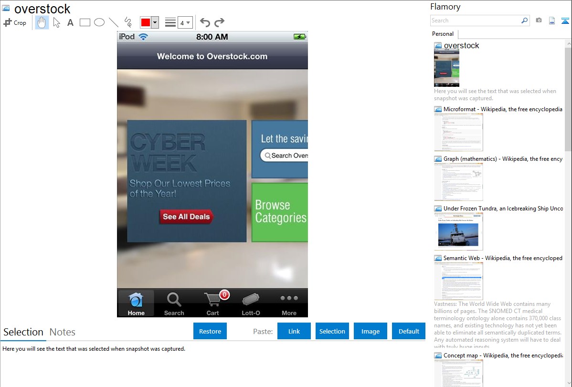Select the rectangle shape tool
Viewport: 572px width, 387px height.
coord(85,22)
